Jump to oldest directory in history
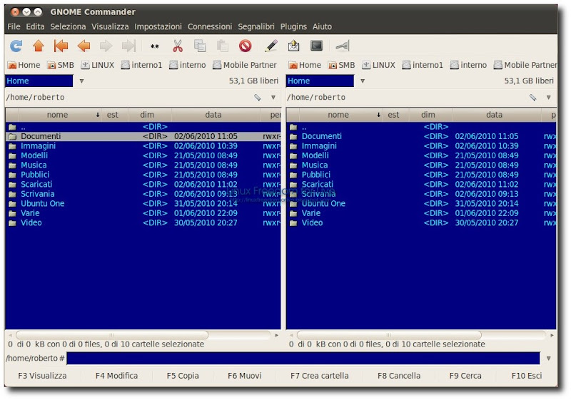571x400 pixels. click(61, 46)
